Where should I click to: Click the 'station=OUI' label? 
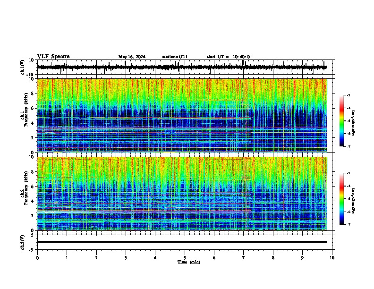(x=175, y=57)
